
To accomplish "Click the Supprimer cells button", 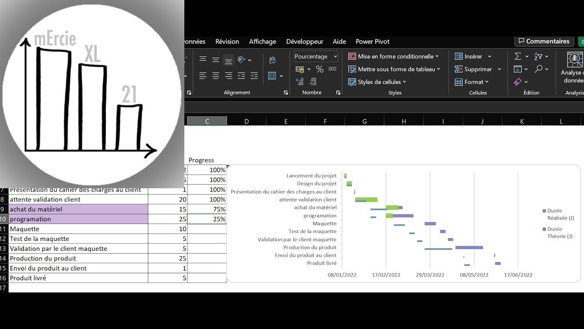I will tap(473, 69).
